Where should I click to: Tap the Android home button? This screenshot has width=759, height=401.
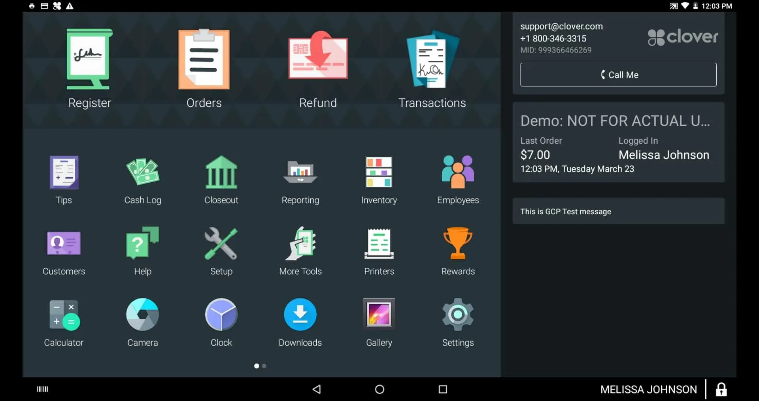click(379, 390)
